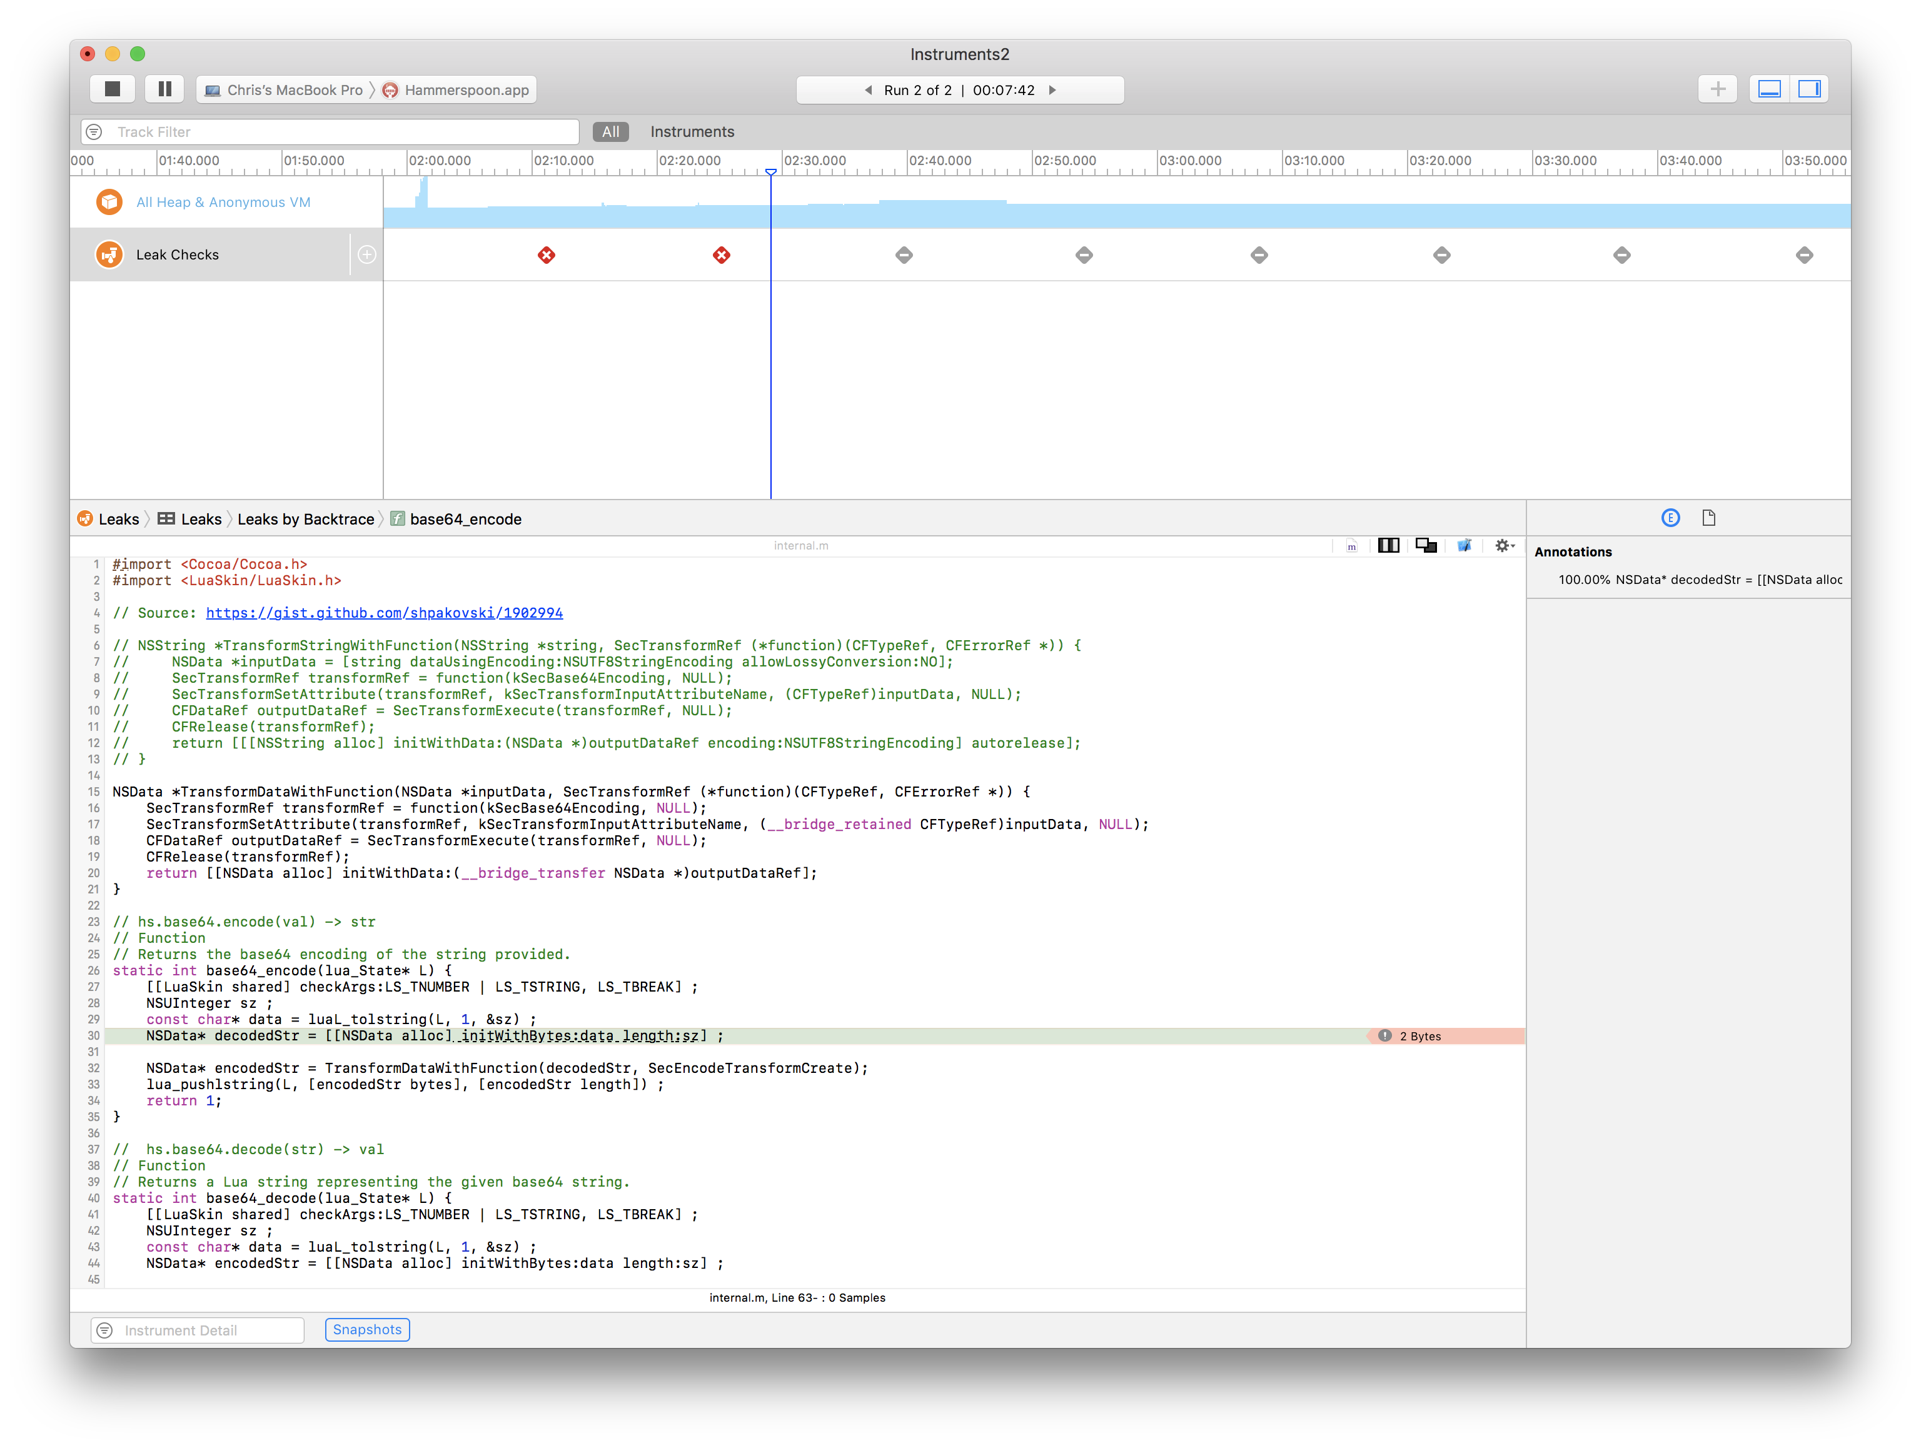Add a lane to the Leak Checks track
1921x1448 pixels.
pos(366,254)
